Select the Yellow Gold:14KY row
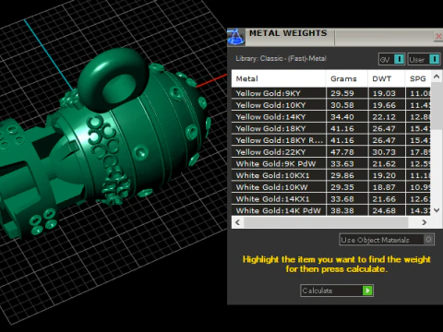The image size is (443, 332). (331, 117)
